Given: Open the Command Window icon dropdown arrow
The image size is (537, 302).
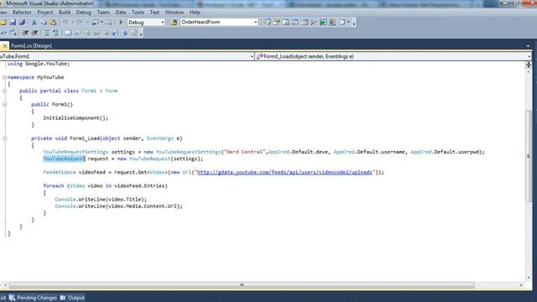Looking at the screenshot, I should pyautogui.click(x=349, y=23).
